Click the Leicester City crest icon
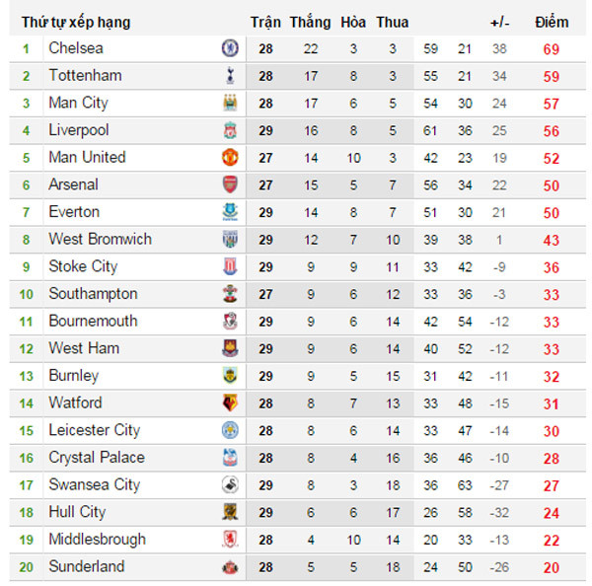This screenshot has width=592, height=586. (x=230, y=430)
